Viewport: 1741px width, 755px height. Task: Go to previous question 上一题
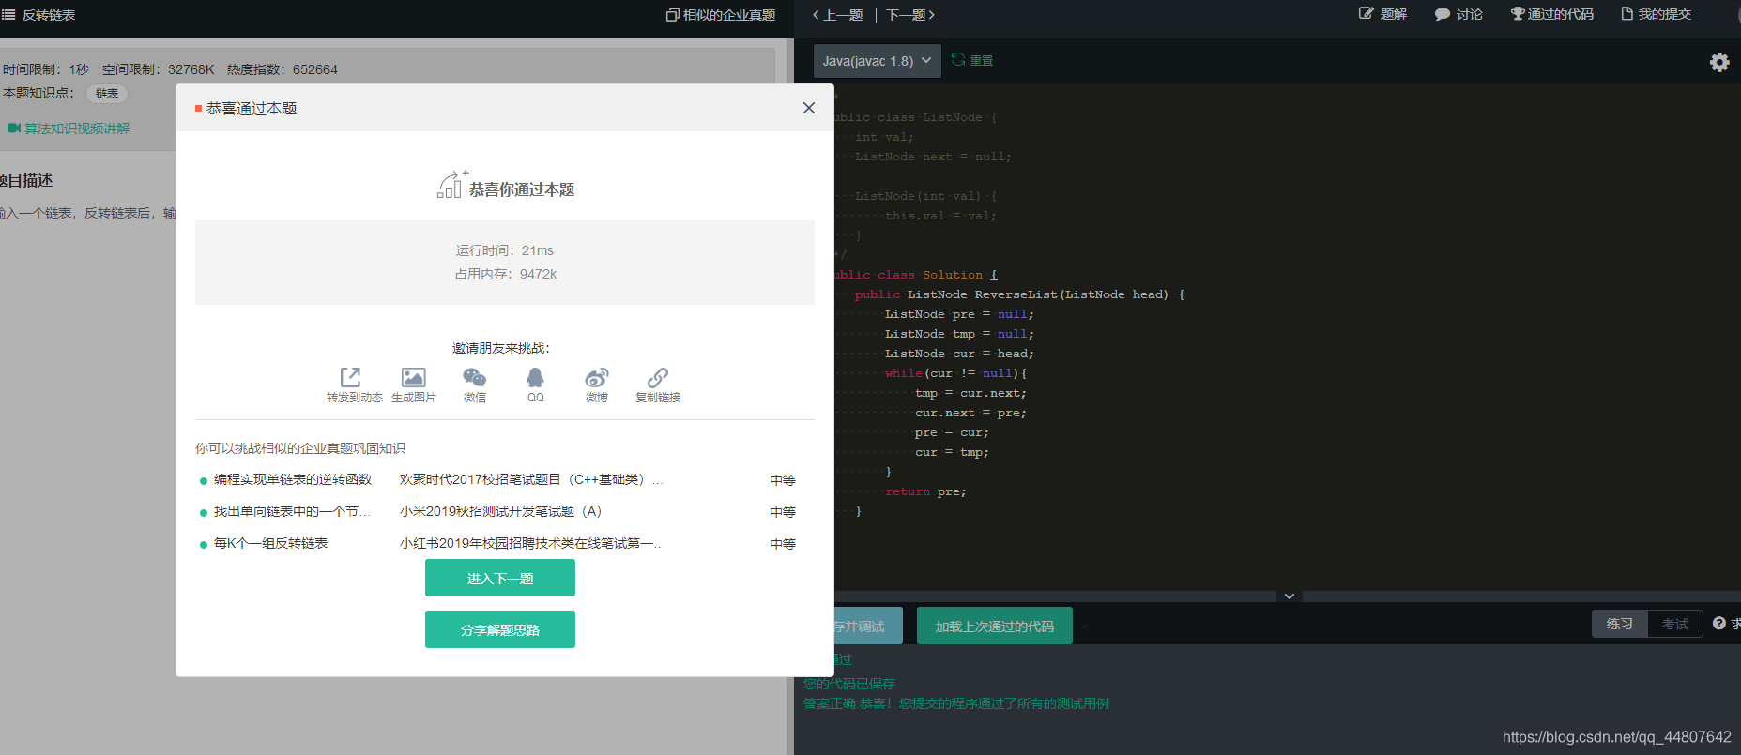(837, 15)
